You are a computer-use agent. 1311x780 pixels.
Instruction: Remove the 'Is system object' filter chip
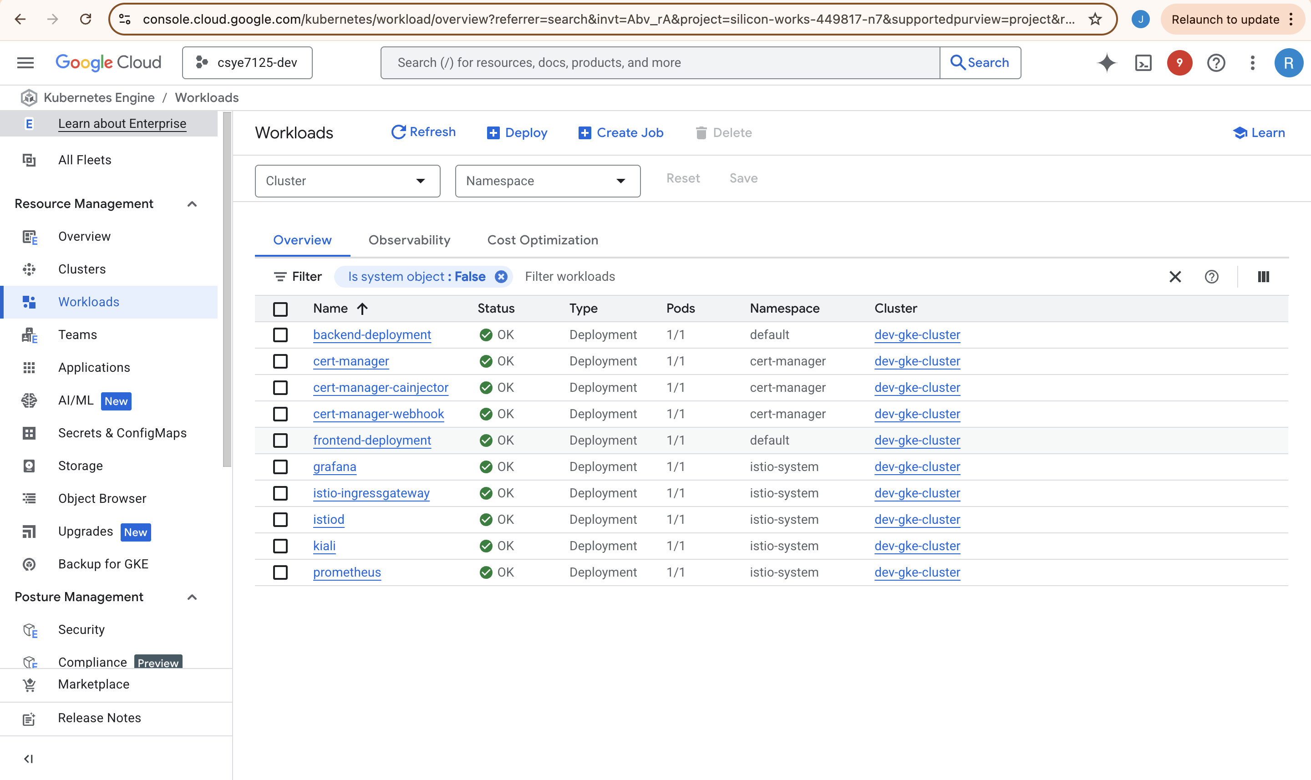[x=501, y=277]
